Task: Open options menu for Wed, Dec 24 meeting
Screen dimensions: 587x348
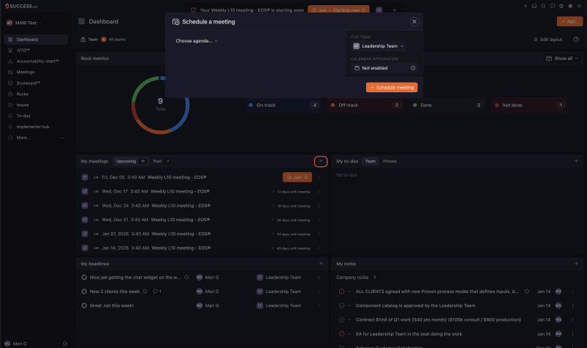Action: 318,206
